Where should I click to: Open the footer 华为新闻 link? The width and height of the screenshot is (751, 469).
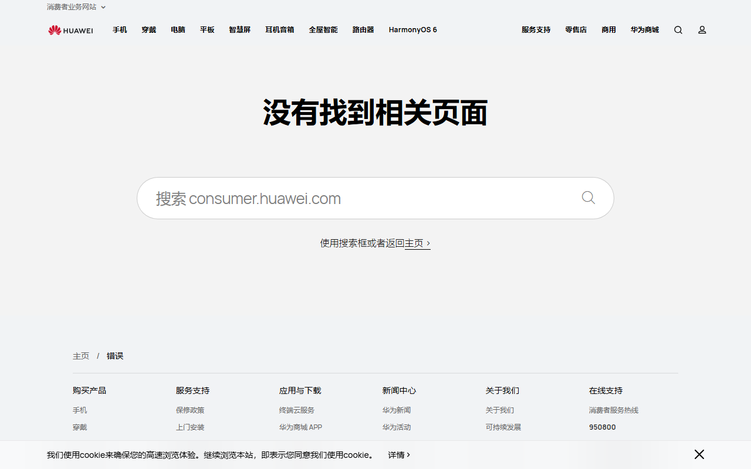tap(397, 410)
